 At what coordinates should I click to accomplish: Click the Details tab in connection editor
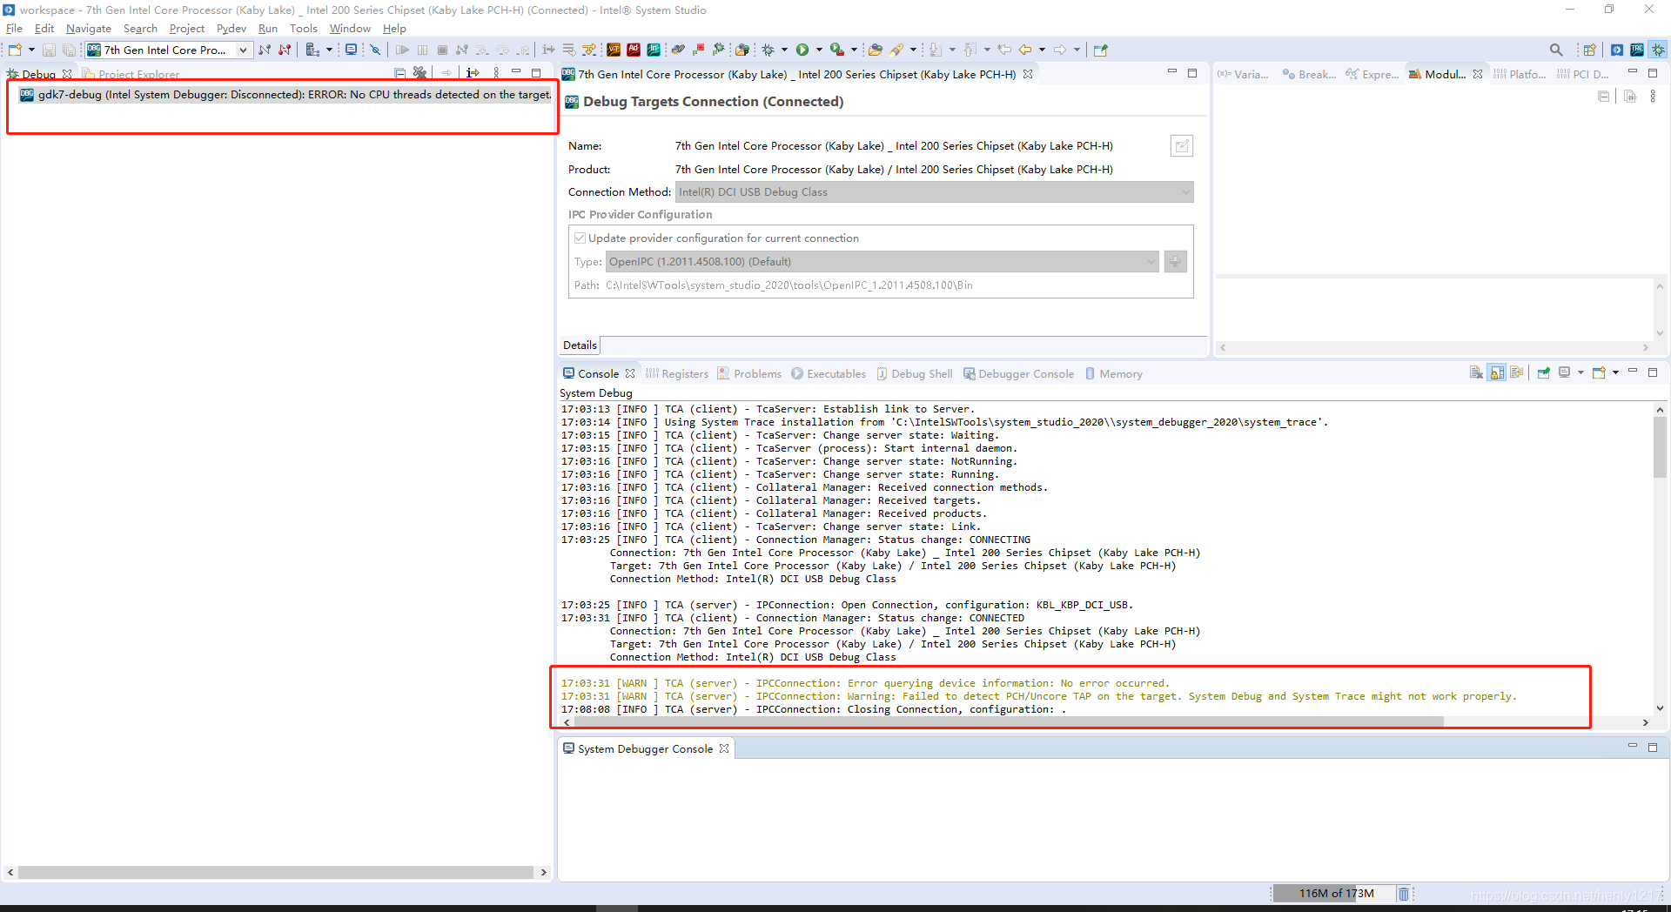pos(580,345)
